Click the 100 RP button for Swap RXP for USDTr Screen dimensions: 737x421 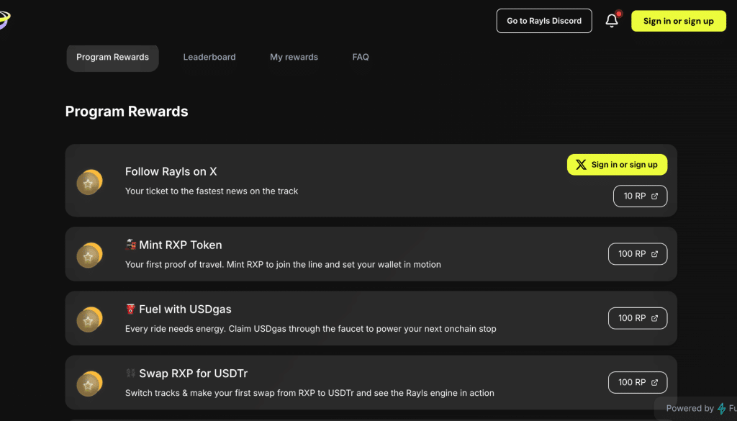[637, 382]
